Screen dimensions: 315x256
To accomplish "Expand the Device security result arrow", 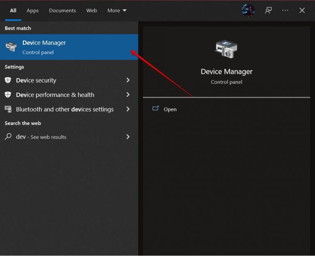I will [128, 80].
